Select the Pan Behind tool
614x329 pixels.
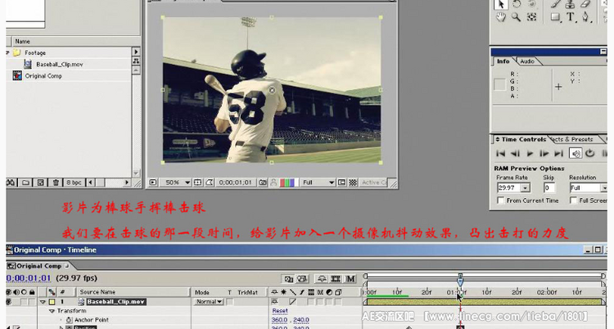[x=531, y=17]
